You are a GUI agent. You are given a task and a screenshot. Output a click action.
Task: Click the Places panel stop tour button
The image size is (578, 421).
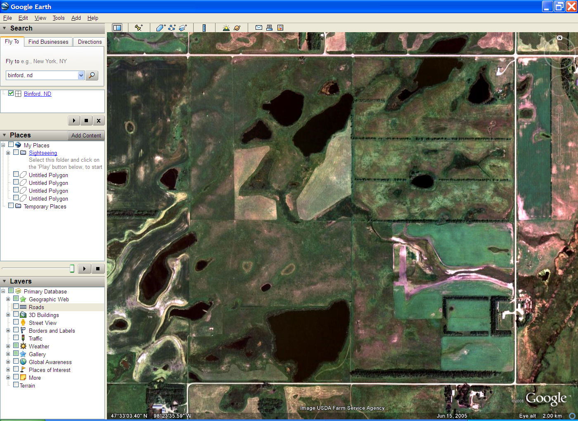coord(98,269)
